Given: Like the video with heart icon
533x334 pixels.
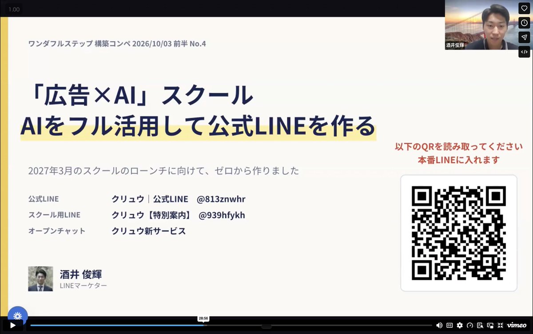Looking at the screenshot, I should pos(524,8).
